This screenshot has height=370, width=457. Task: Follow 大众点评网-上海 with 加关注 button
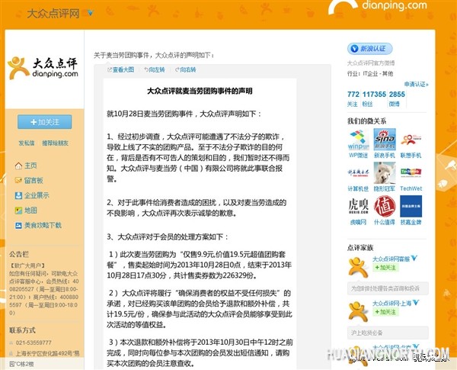(385, 311)
